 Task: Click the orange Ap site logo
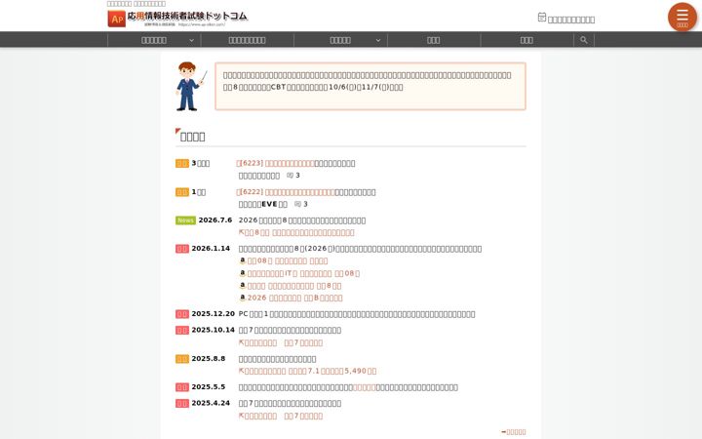click(x=116, y=19)
